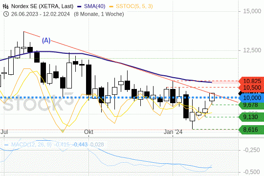Click the SMA(40) legend entry
Viewport: 264px width, 176px height.
pyautogui.click(x=95, y=6)
